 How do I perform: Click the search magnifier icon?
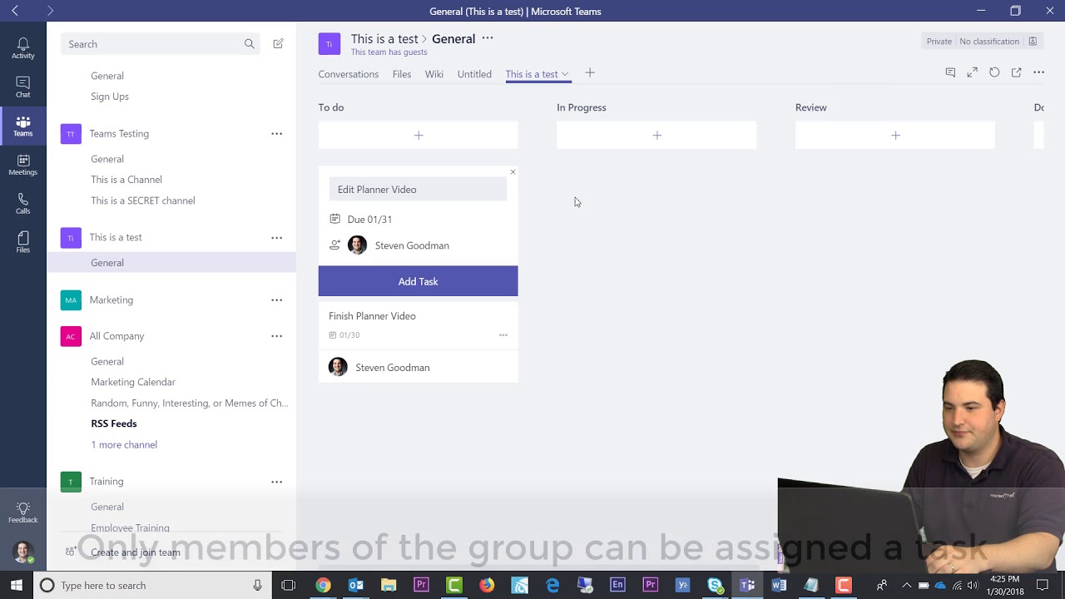[250, 44]
